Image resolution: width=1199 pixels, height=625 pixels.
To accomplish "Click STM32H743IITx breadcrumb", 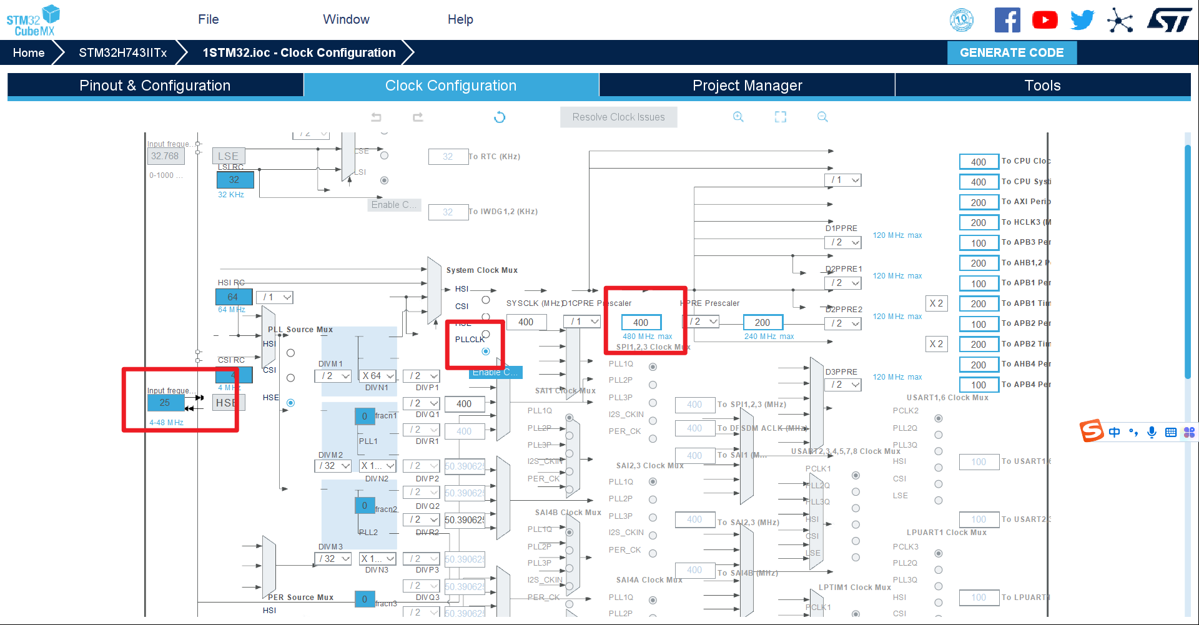I will pos(122,52).
